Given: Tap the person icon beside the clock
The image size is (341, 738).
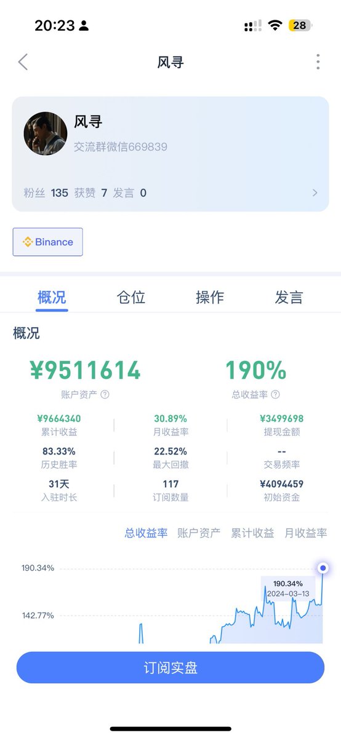Looking at the screenshot, I should (x=84, y=26).
